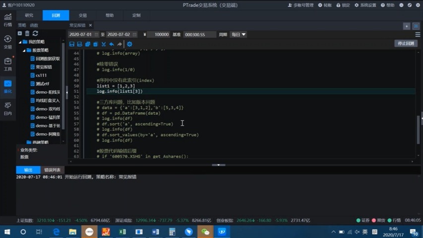
Task: Open strategy 常见报错 in tree
Action: click(x=41, y=67)
